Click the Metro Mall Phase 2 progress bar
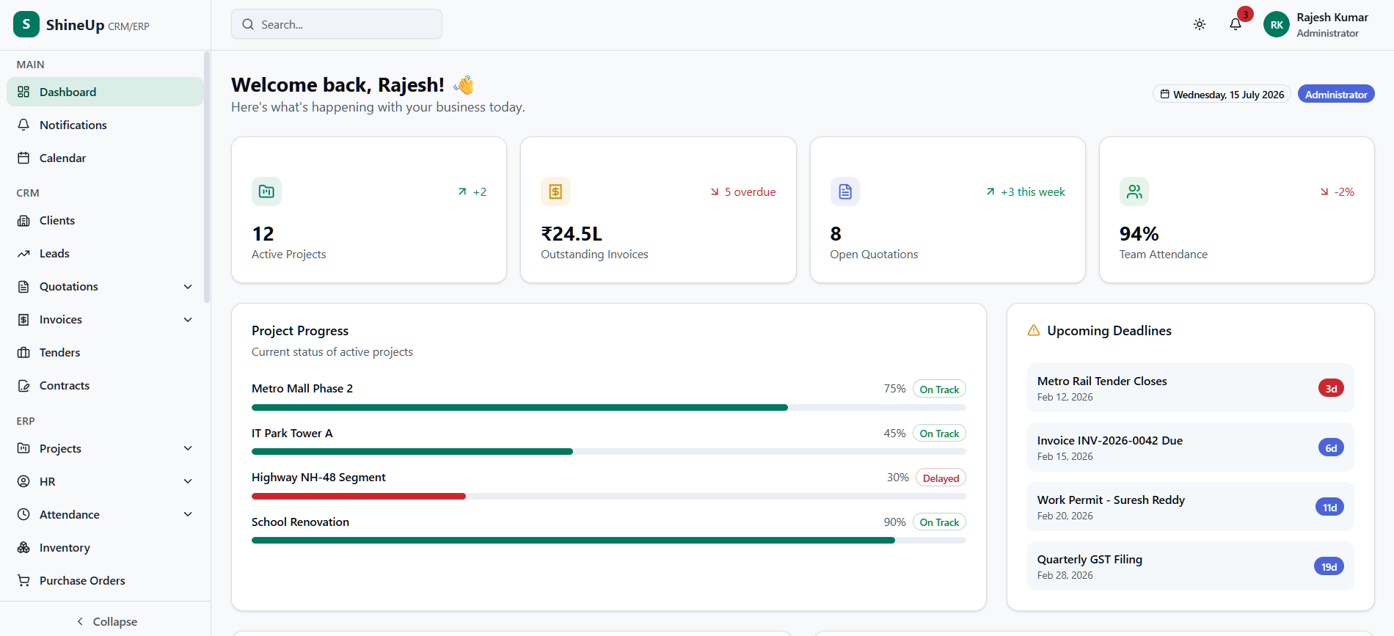1394x636 pixels. [x=608, y=407]
